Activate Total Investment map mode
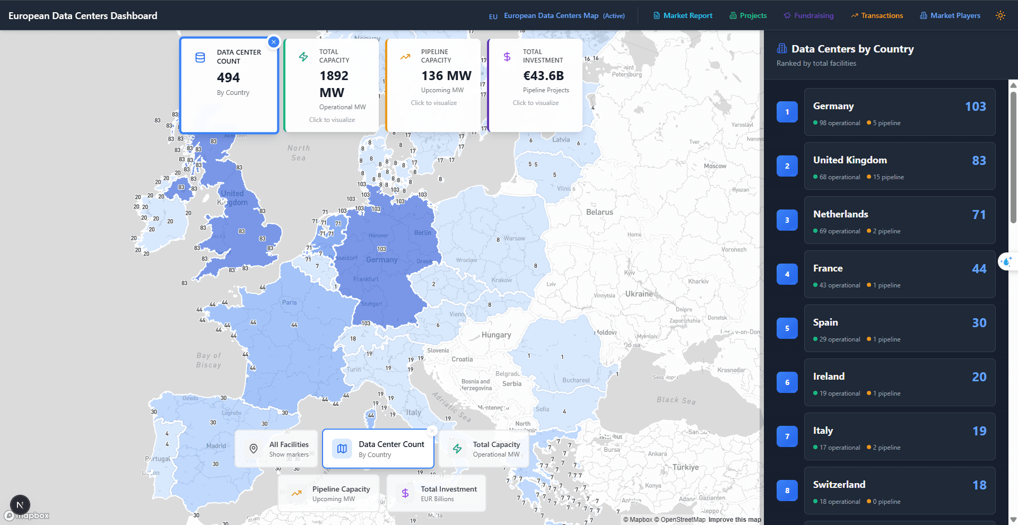 coord(436,493)
